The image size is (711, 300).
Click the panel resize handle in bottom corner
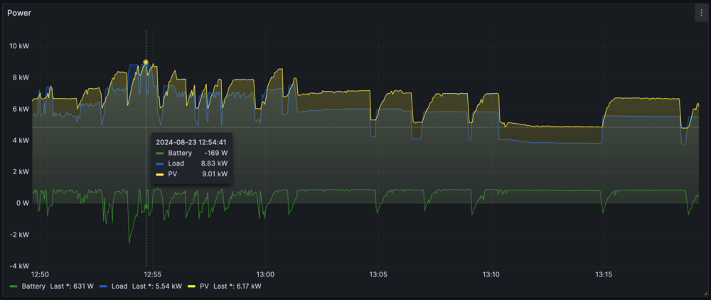click(x=704, y=294)
